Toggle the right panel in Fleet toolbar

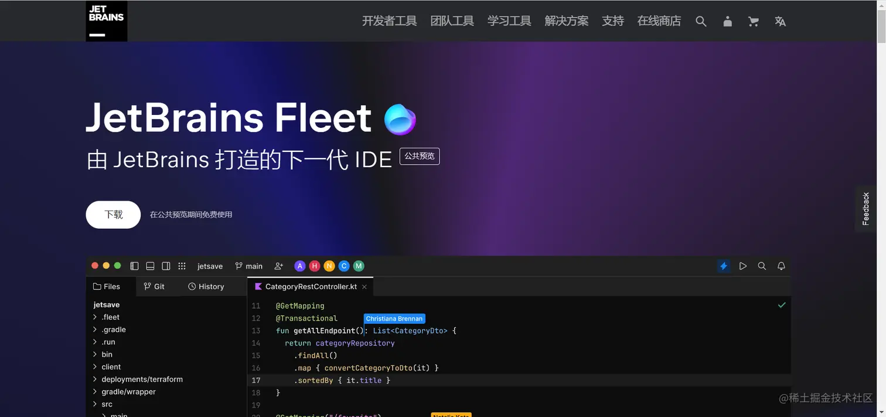point(166,266)
